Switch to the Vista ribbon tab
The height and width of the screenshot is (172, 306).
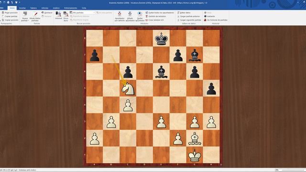(84, 8)
